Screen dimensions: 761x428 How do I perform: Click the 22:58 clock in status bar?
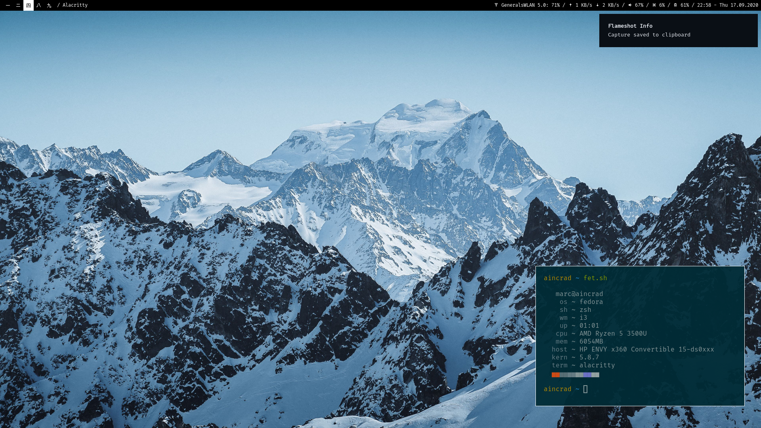[x=704, y=5]
